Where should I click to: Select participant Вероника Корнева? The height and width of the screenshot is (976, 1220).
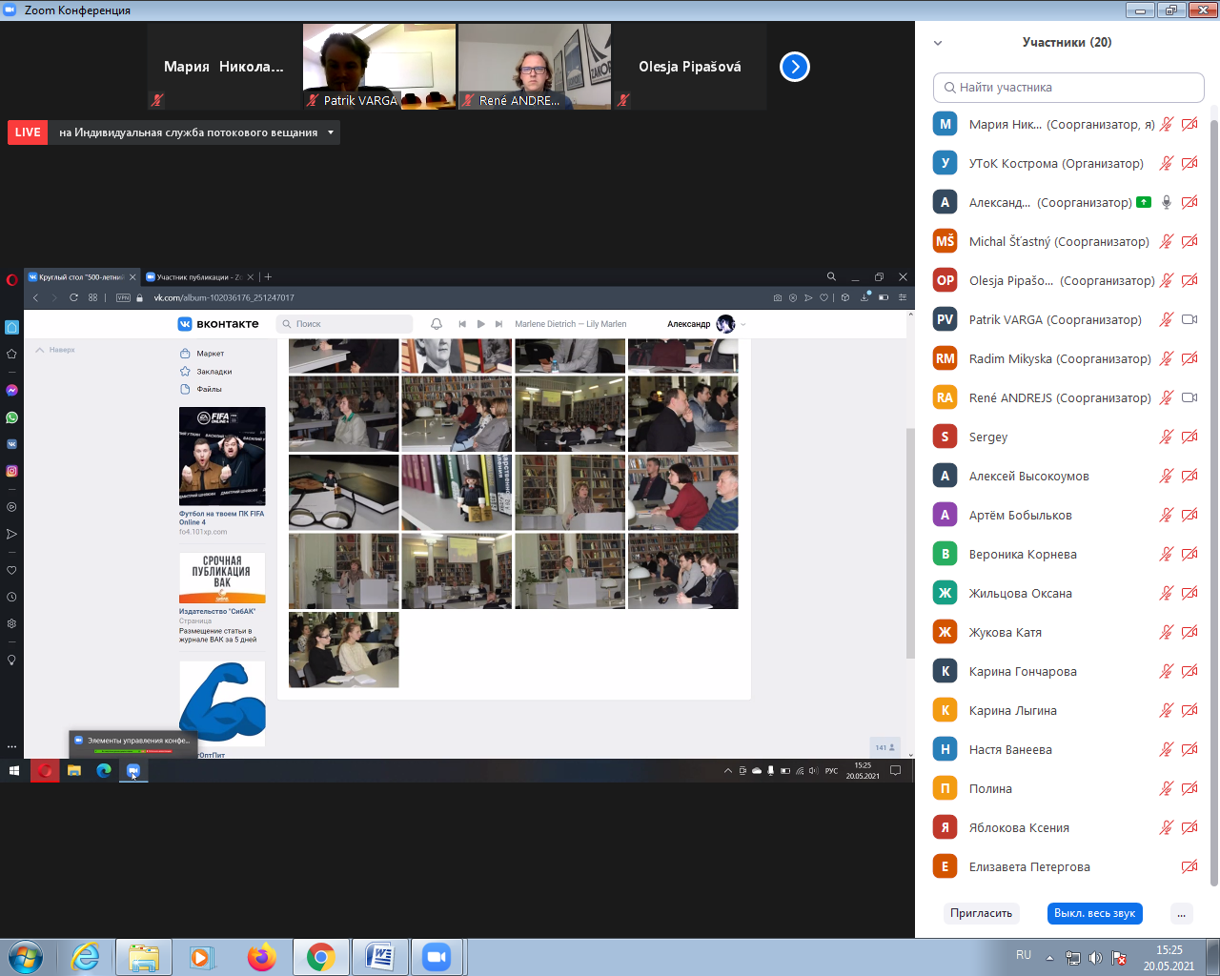click(1067, 554)
